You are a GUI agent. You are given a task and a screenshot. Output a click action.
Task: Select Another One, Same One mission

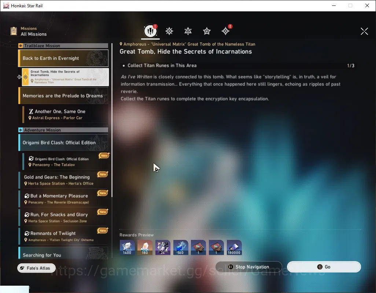tap(65, 115)
